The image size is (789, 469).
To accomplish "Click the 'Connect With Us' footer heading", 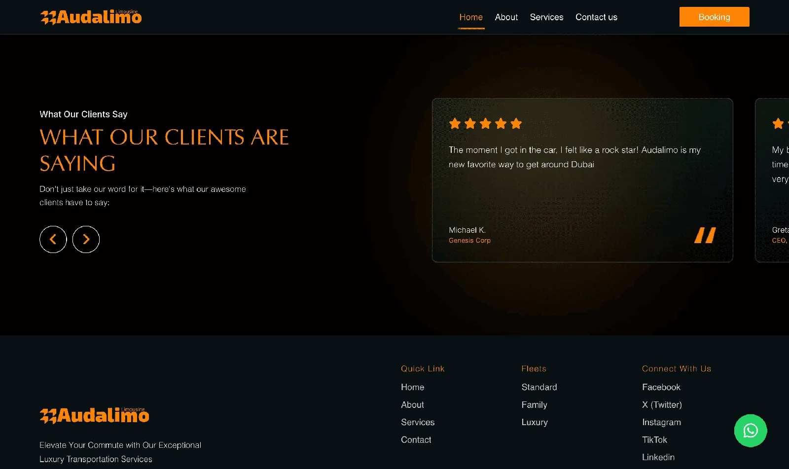I will [676, 369].
